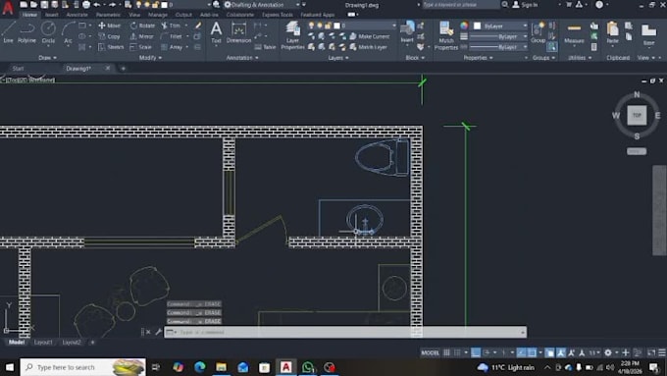Viewport: 667px width, 376px height.
Task: Activate the Scale command
Action: pyautogui.click(x=141, y=47)
